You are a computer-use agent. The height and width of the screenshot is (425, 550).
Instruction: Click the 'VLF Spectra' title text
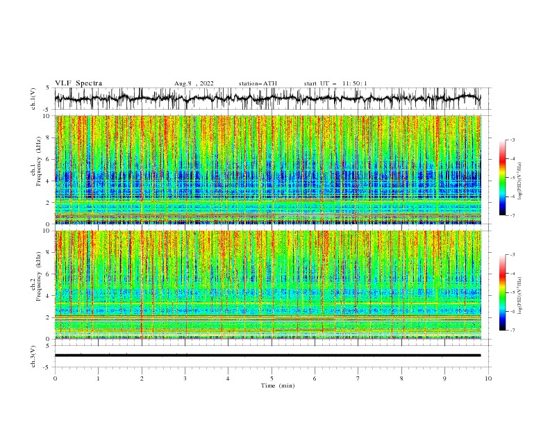coord(78,83)
